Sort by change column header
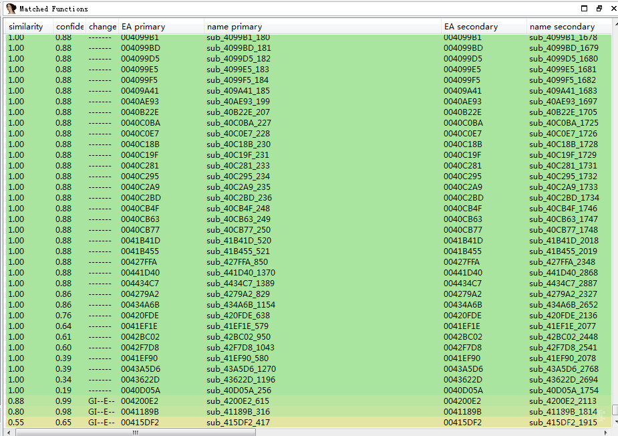Viewport: 618px width, 436px height. point(102,27)
